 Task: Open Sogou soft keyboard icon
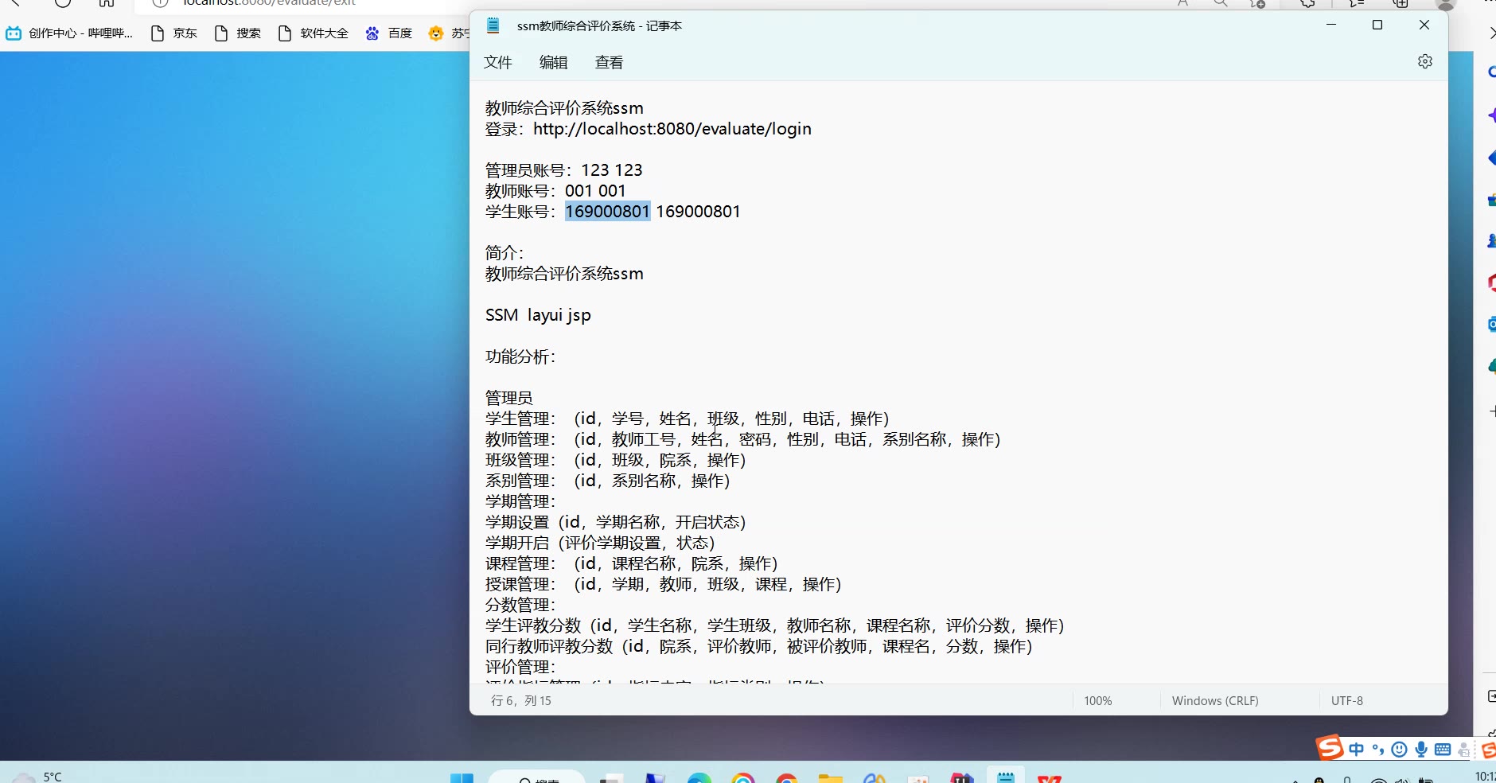click(x=1443, y=750)
